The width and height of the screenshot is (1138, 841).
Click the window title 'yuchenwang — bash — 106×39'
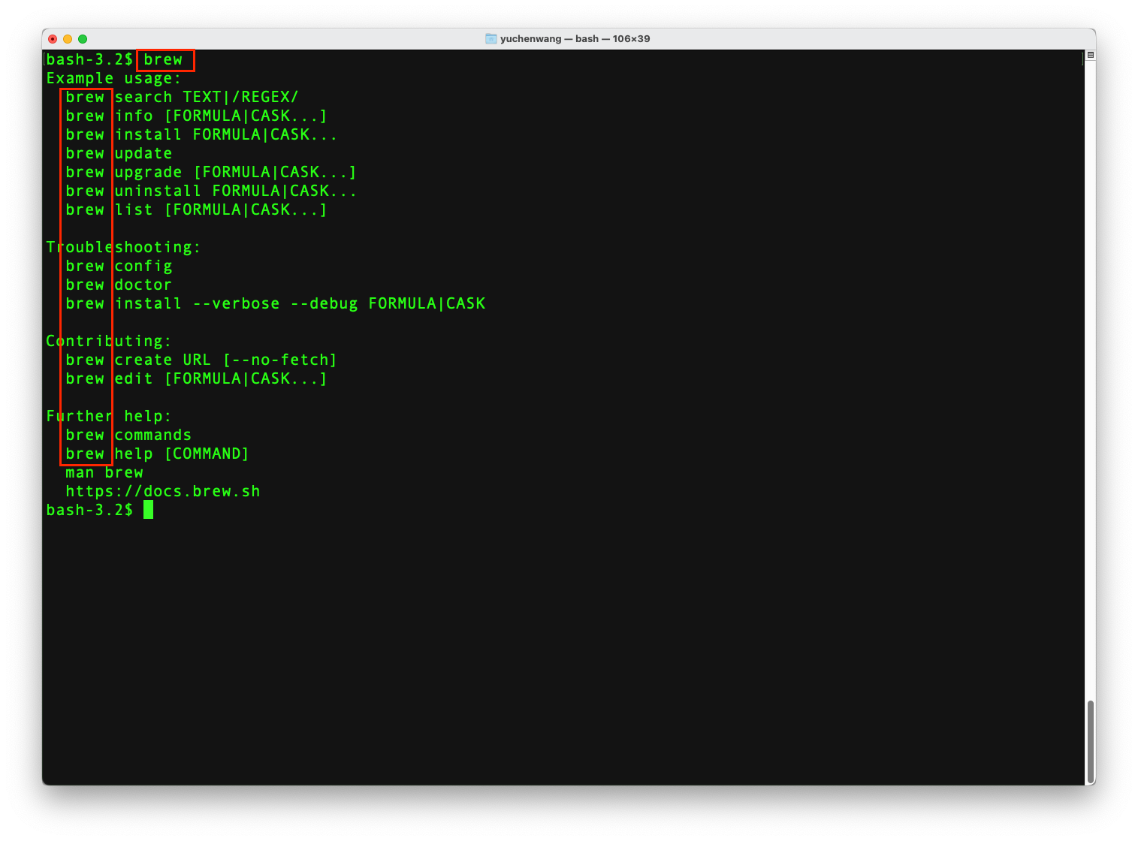click(574, 38)
